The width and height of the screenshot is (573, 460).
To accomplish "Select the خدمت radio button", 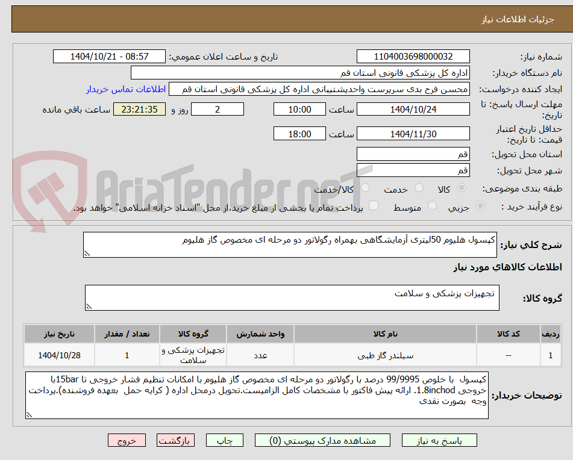I will [419, 188].
